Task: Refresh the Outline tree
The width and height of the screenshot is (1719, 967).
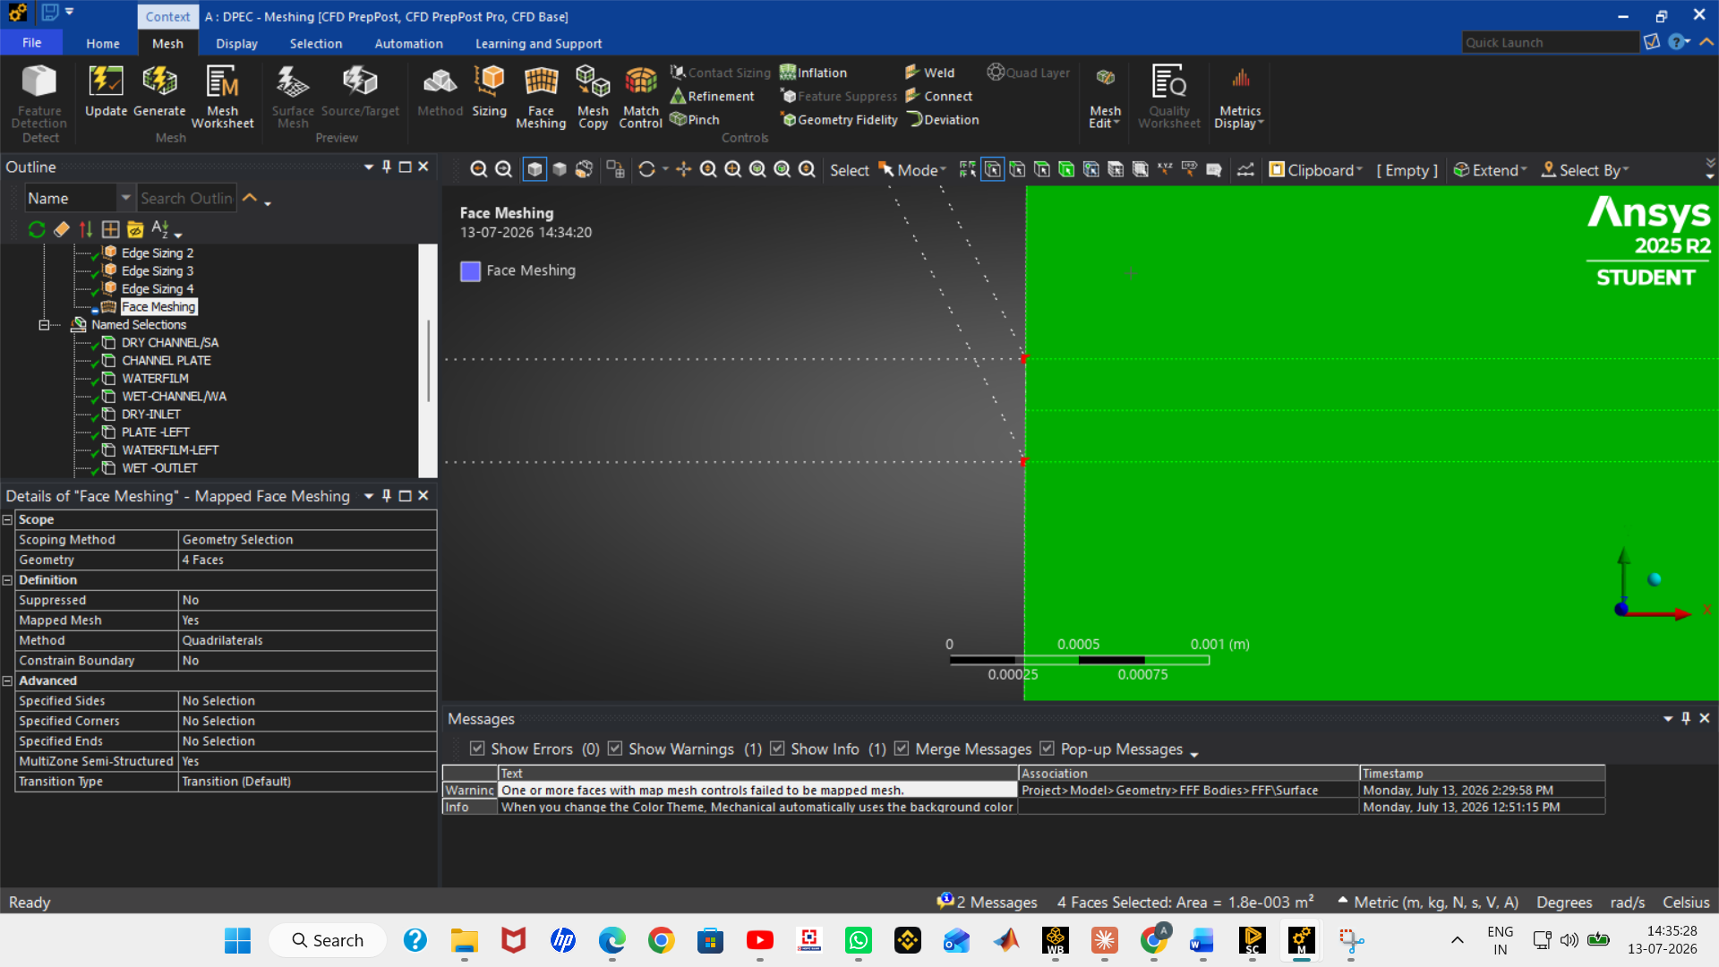Action: (37, 229)
